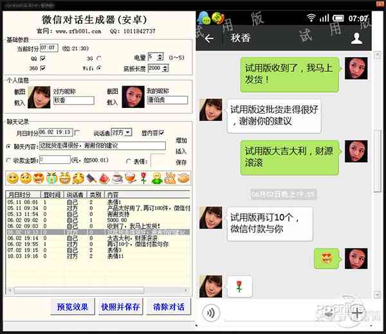The width and height of the screenshot is (386, 334).
Task: Click the 内容 column header
Action: tap(147, 195)
